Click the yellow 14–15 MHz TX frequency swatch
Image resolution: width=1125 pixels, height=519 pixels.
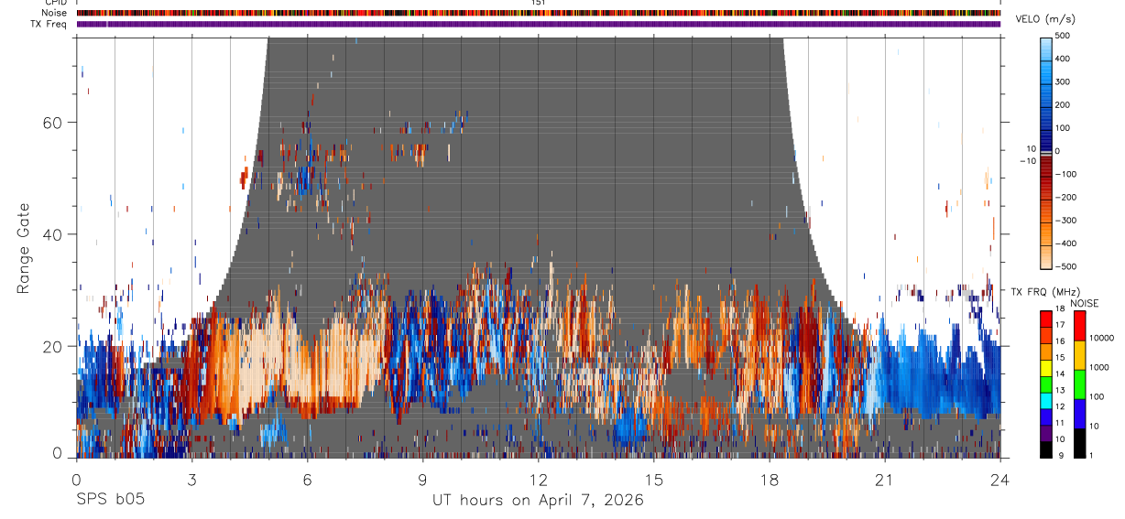(1045, 367)
